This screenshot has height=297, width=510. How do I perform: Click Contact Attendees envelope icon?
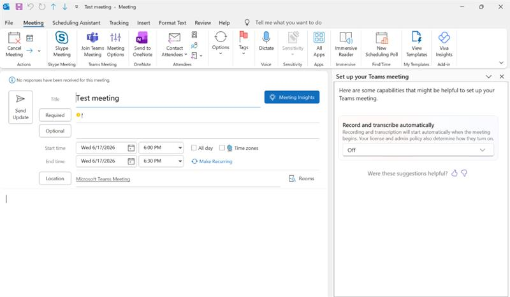click(174, 38)
